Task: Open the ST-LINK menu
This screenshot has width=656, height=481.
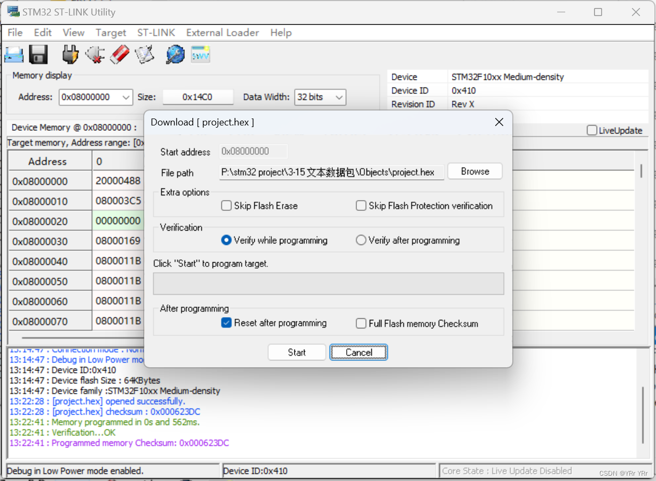Action: (x=156, y=33)
